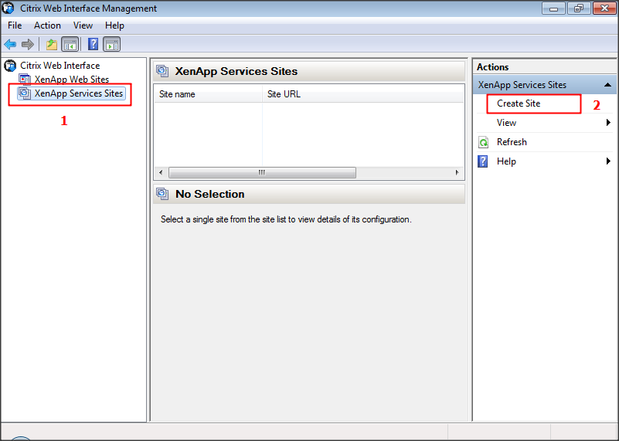Click the Up one level folder icon
This screenshot has height=441, width=619.
(51, 44)
